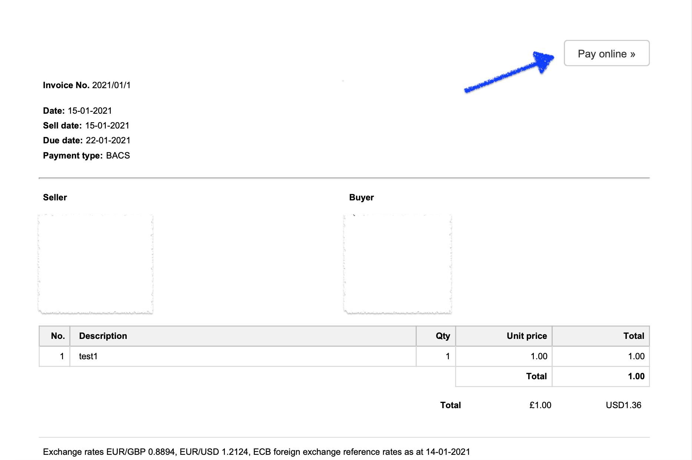Click the Due date 22-01-2021

pos(108,140)
